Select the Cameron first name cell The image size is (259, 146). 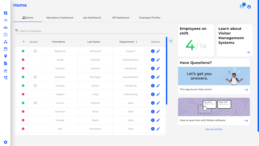[x=60, y=112]
